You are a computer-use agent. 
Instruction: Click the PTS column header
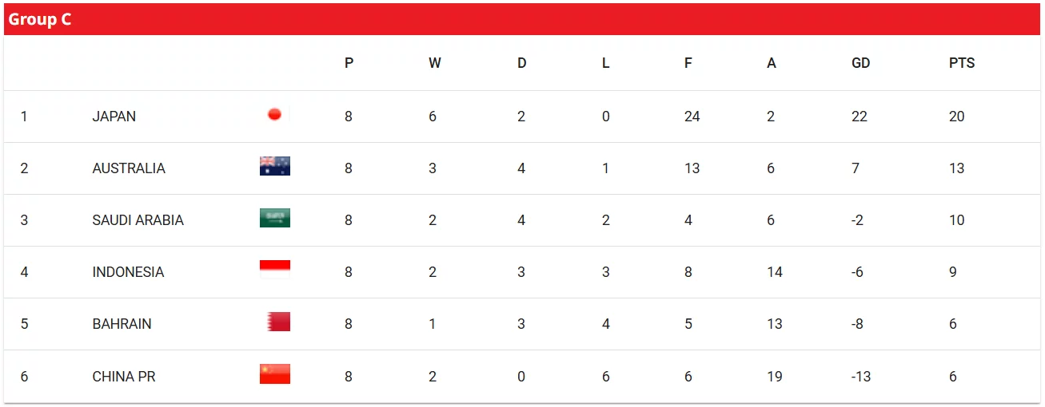point(962,63)
